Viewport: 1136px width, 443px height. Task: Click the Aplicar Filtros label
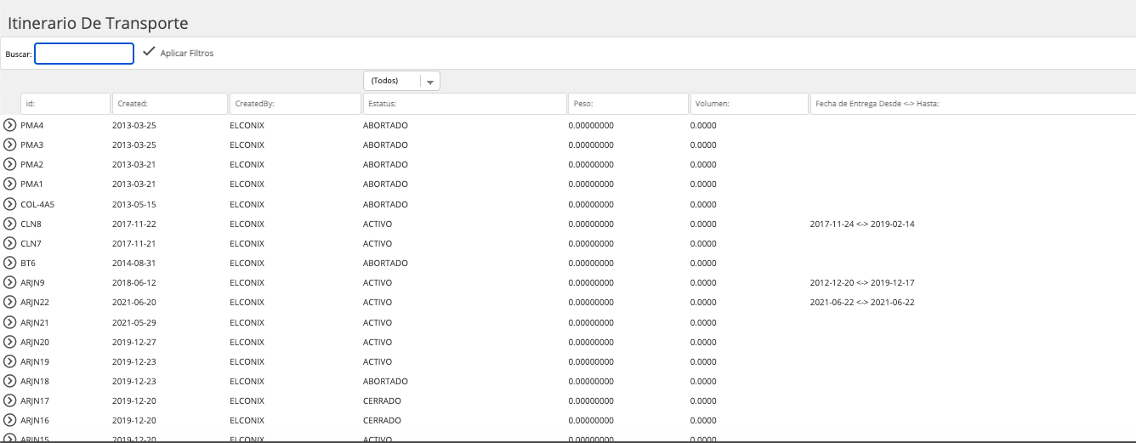(187, 53)
